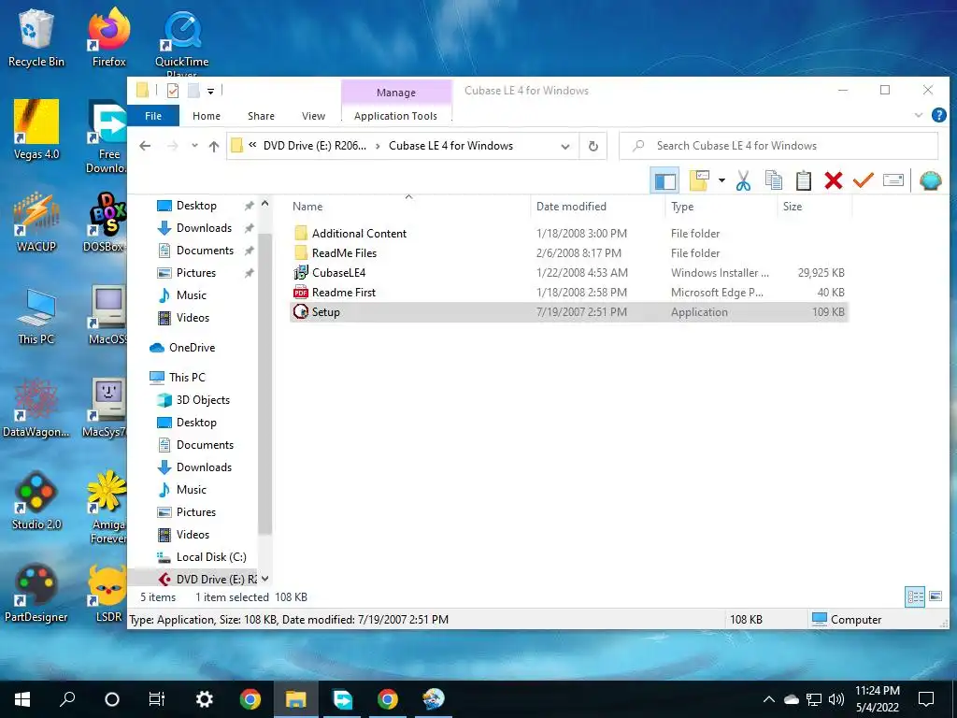Show hidden system tray icons
Viewport: 957px width, 718px height.
769,699
